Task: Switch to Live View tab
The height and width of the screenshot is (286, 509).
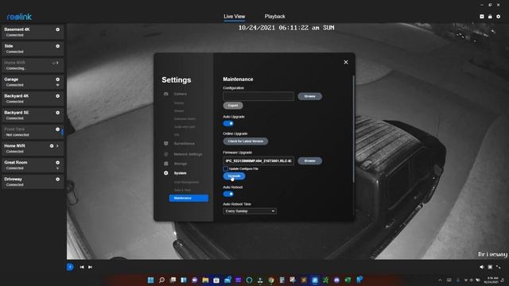Action: 234,16
